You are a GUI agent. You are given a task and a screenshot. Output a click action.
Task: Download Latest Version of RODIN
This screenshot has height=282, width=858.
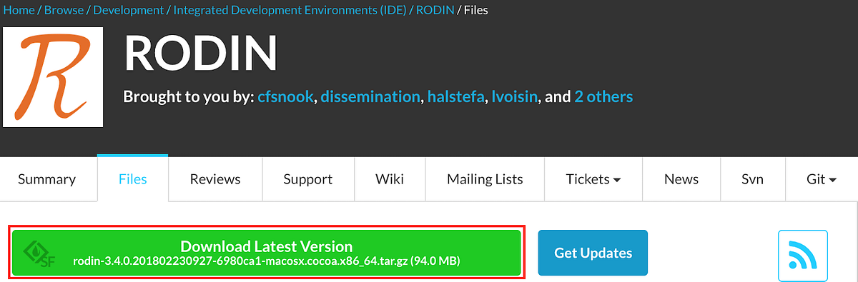[x=267, y=253]
